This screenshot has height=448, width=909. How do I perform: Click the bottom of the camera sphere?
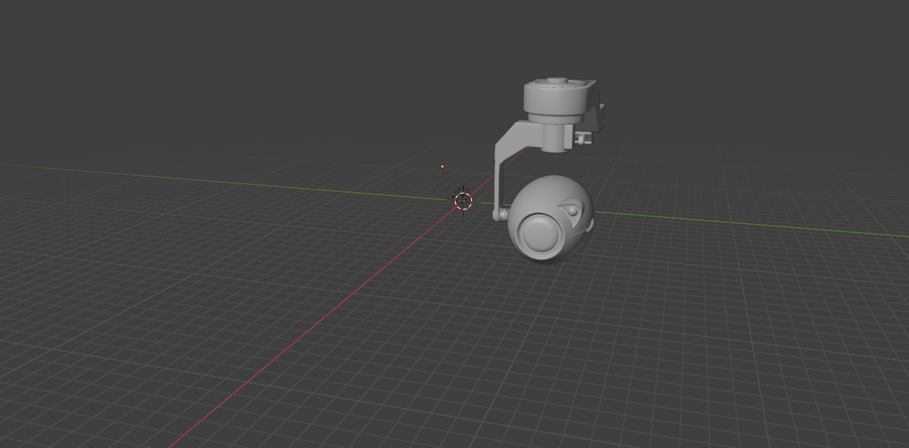554,260
